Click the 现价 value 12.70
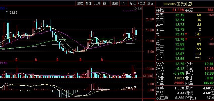This screenshot has height=101, width=214. (180, 64)
